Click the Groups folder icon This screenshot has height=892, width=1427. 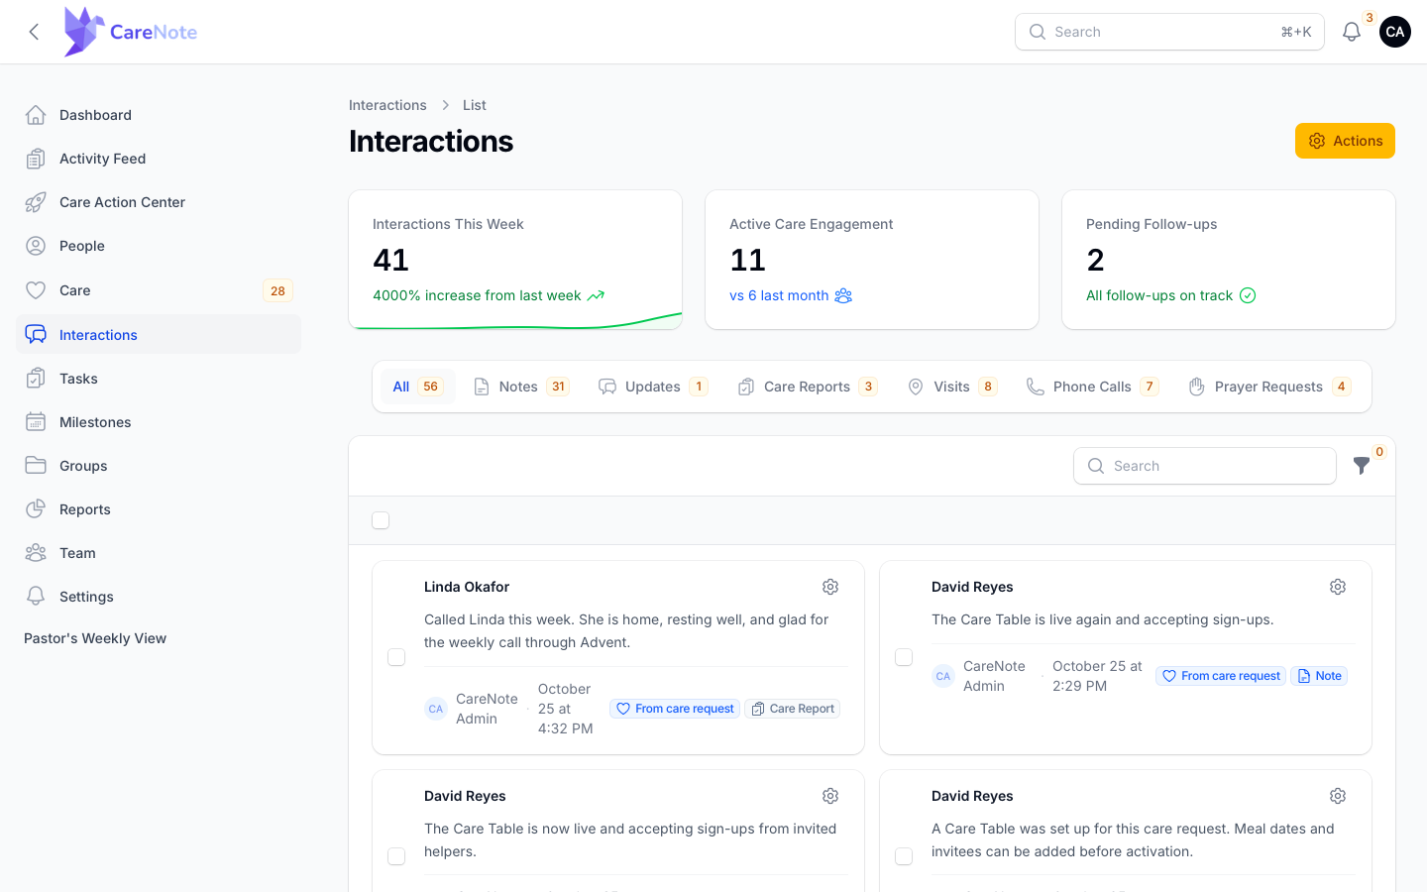(36, 466)
